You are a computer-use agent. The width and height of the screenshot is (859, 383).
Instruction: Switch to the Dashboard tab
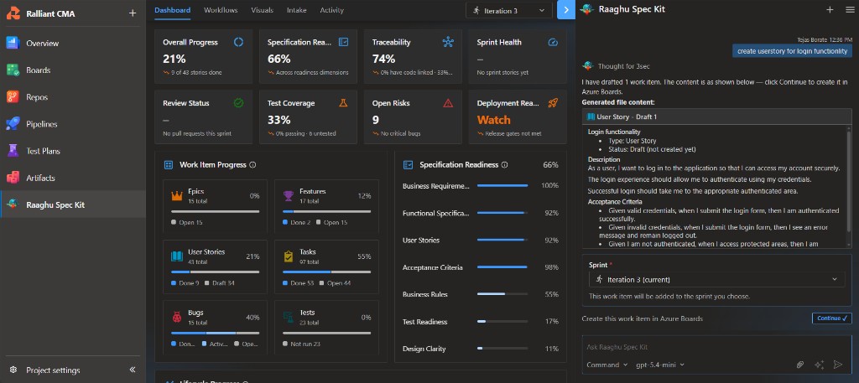(x=173, y=10)
